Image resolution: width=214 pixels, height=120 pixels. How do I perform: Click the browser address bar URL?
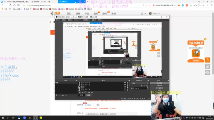pos(39,5)
